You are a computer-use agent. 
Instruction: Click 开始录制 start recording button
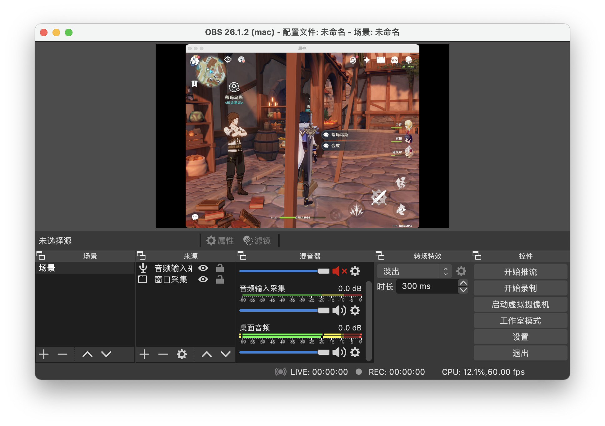click(520, 288)
